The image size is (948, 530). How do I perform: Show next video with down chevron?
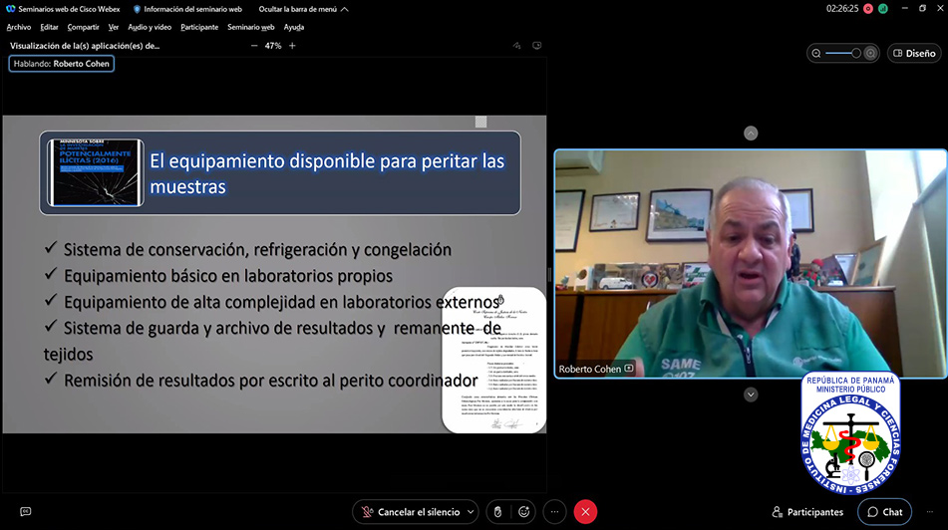751,395
